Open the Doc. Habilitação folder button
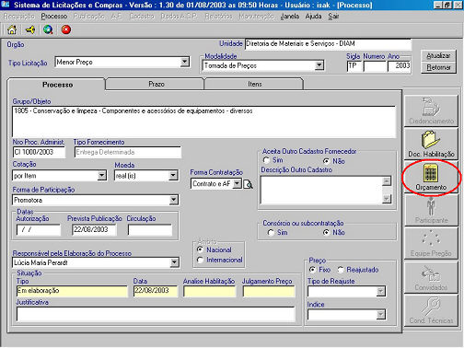 (x=431, y=144)
